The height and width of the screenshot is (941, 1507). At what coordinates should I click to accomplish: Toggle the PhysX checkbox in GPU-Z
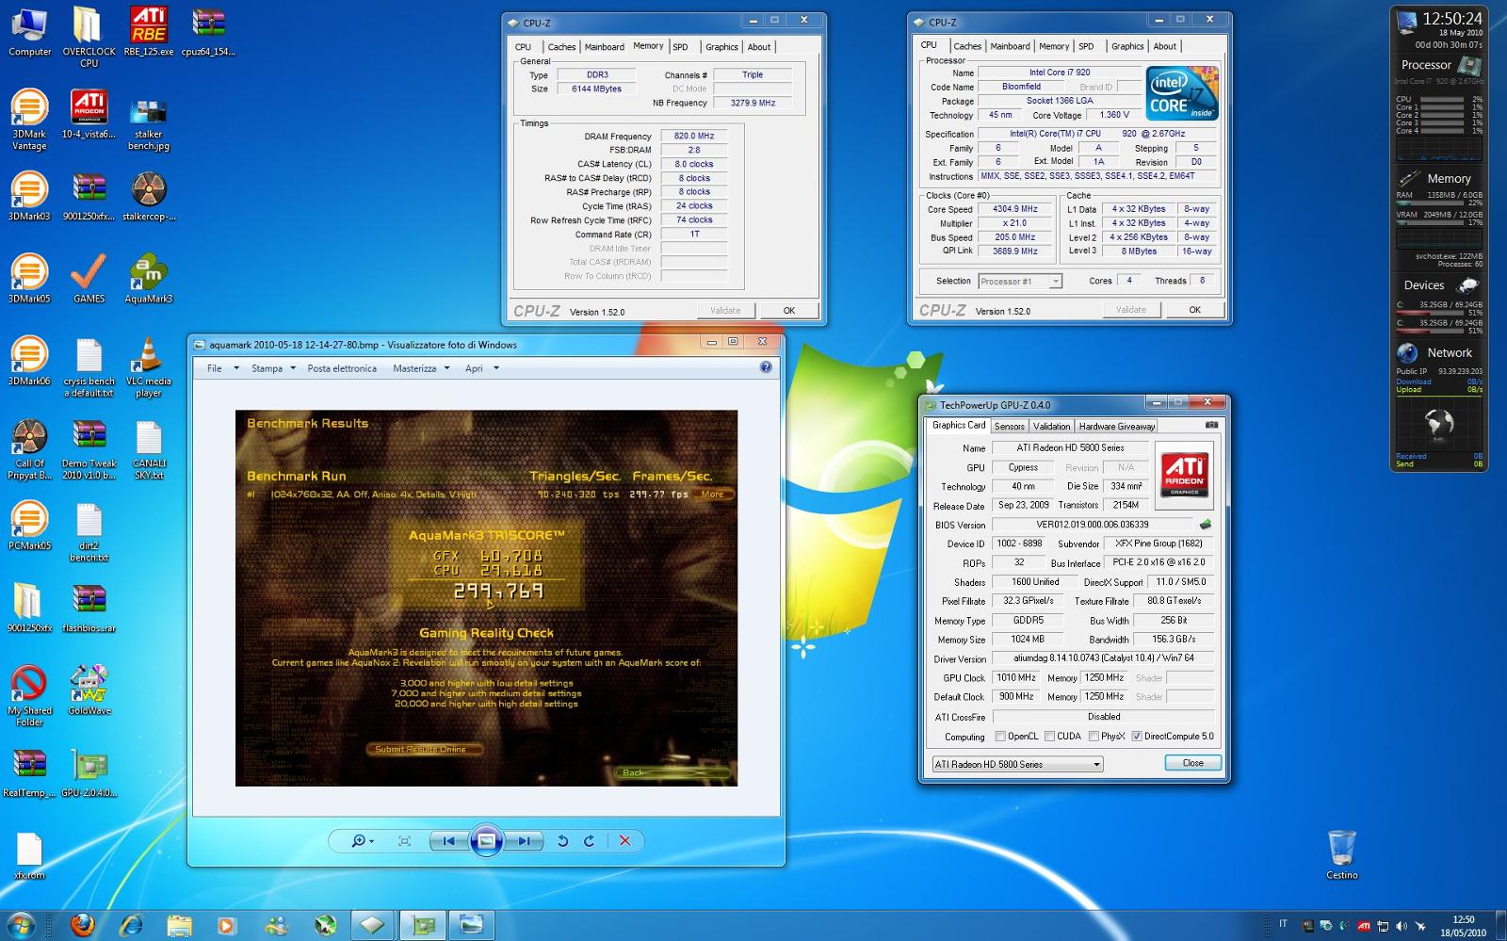(1094, 737)
